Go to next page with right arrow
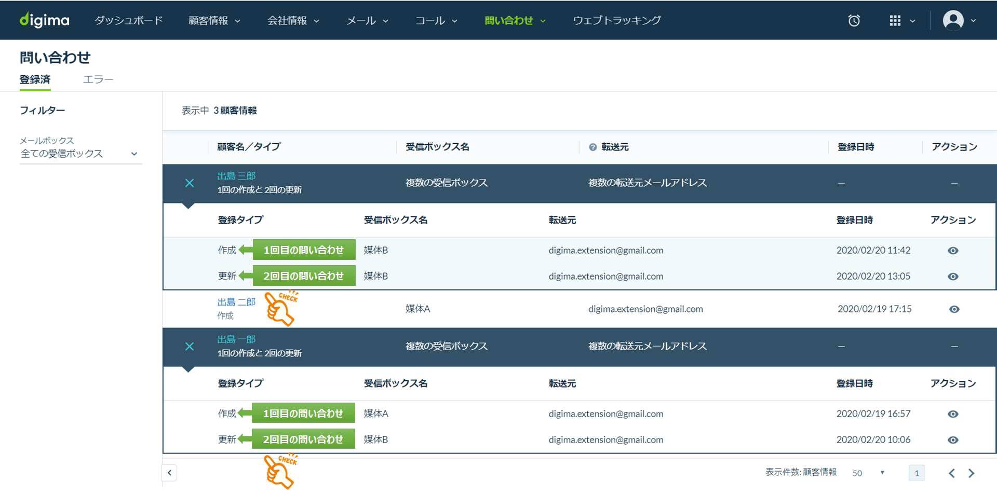This screenshot has width=997, height=495. (x=971, y=473)
